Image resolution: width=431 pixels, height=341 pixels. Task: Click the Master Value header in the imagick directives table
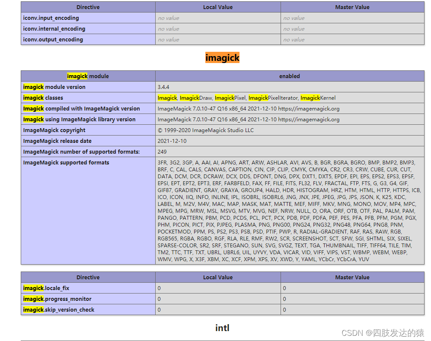(x=352, y=277)
